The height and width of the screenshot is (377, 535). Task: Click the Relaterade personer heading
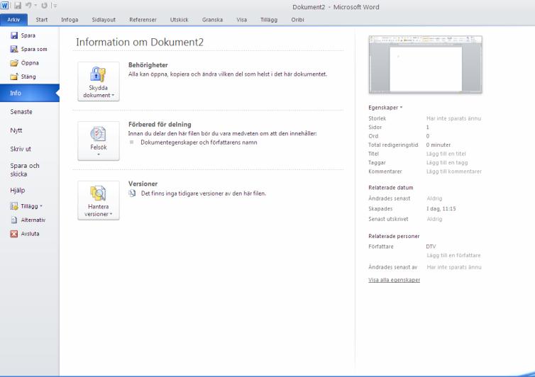tap(394, 236)
